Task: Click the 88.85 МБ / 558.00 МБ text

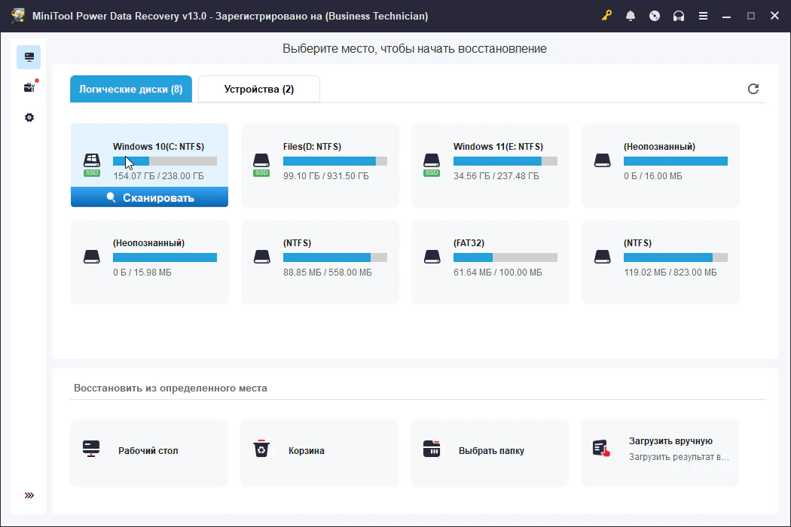Action: [x=328, y=273]
